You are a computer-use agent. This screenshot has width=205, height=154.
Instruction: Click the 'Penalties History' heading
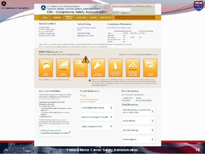click(130, 91)
